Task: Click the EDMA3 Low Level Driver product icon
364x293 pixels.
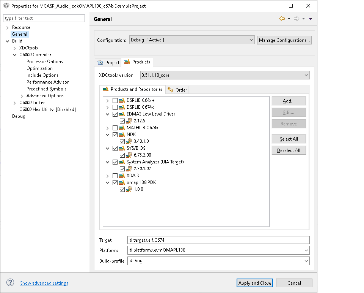Action: 122,114
